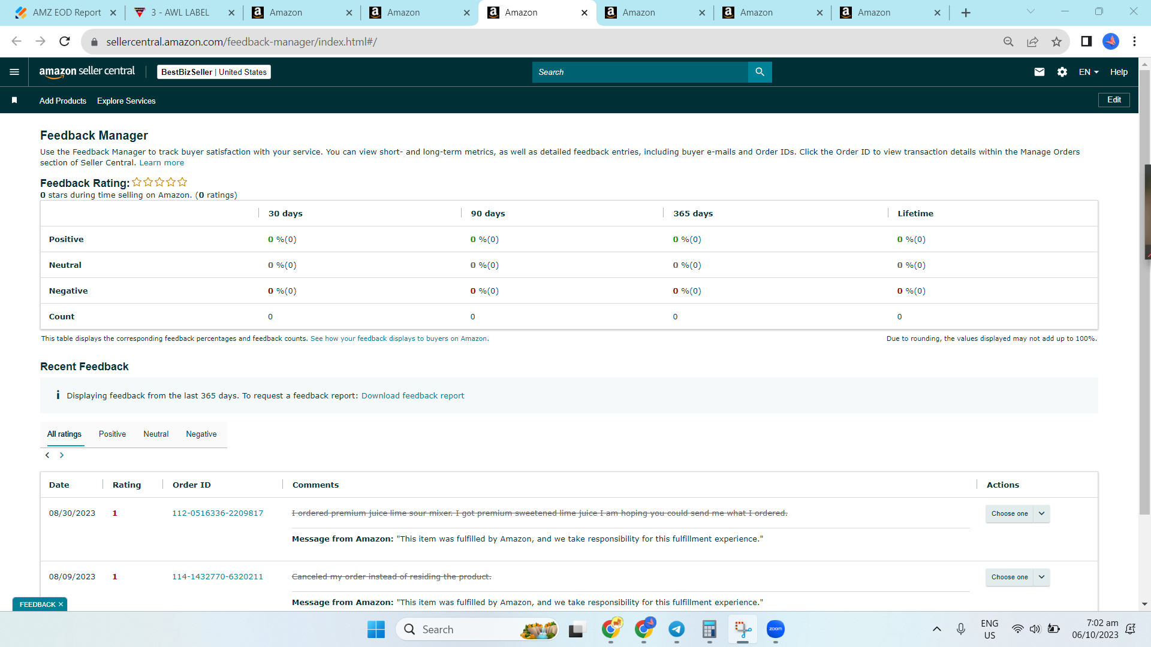This screenshot has height=647, width=1151.
Task: Switch to the 3 - AWL LABEL tab
Action: (184, 13)
